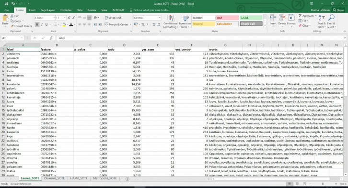Click the zoom out minus button

[310, 184]
